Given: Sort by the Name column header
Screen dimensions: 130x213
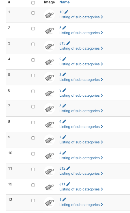Looking at the screenshot, I should pos(64,2).
